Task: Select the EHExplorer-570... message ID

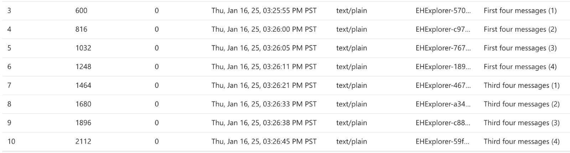Action: click(443, 11)
